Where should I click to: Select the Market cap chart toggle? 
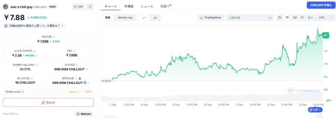[125, 18]
